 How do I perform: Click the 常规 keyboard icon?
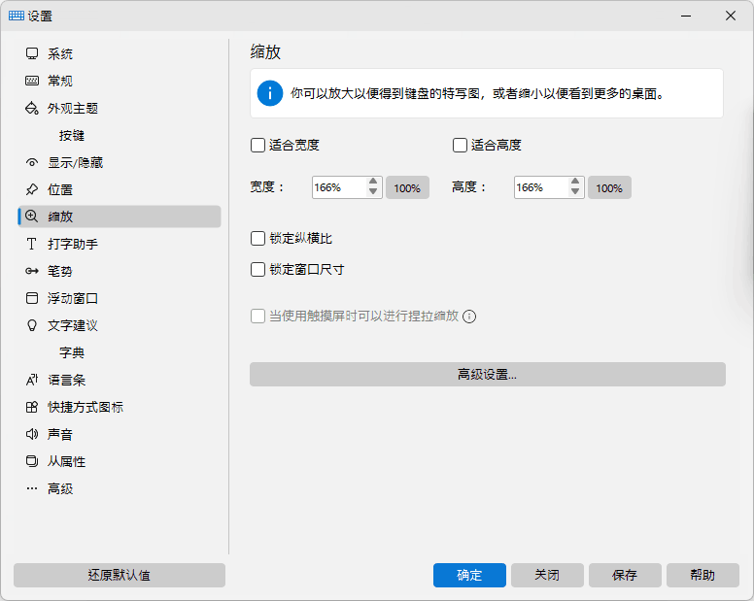32,81
